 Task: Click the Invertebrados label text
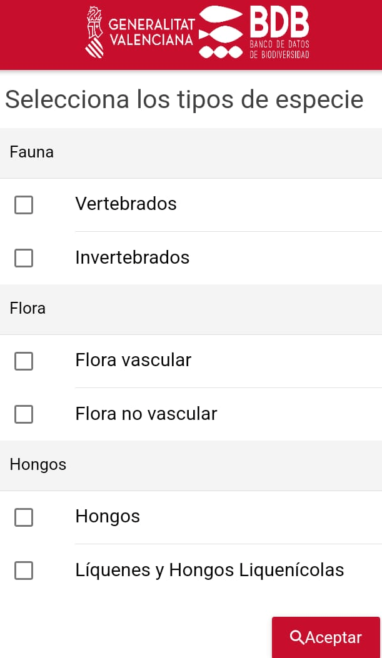[132, 257]
